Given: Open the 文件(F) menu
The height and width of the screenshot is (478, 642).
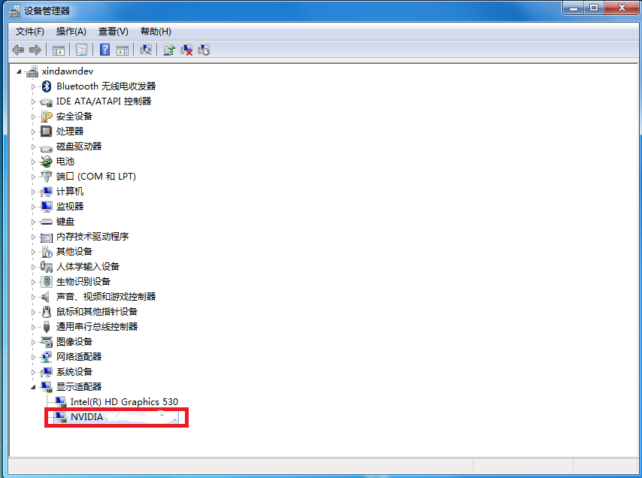Looking at the screenshot, I should pos(30,31).
